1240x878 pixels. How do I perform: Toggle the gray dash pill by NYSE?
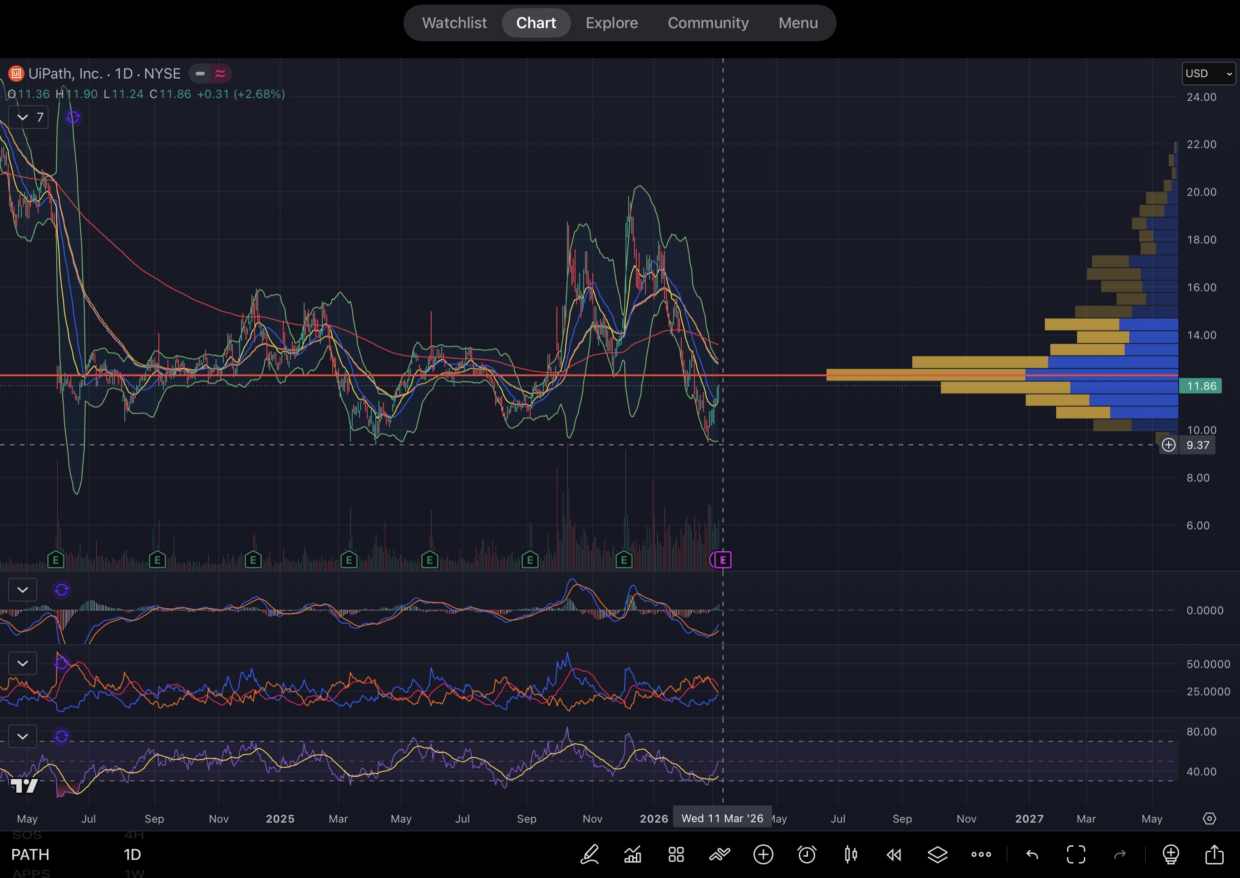click(x=200, y=74)
